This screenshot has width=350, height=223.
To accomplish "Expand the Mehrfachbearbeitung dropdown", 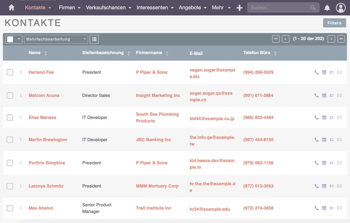I will tap(56, 39).
